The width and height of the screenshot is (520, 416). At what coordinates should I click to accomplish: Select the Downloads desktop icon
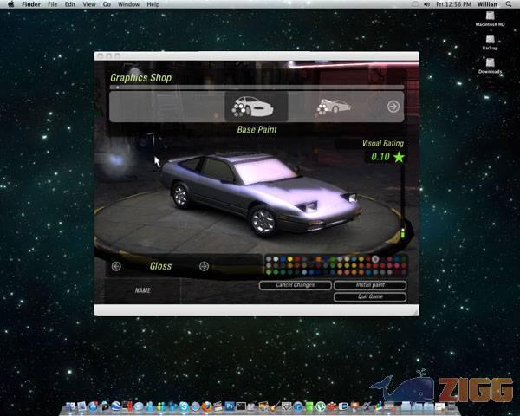click(x=490, y=66)
